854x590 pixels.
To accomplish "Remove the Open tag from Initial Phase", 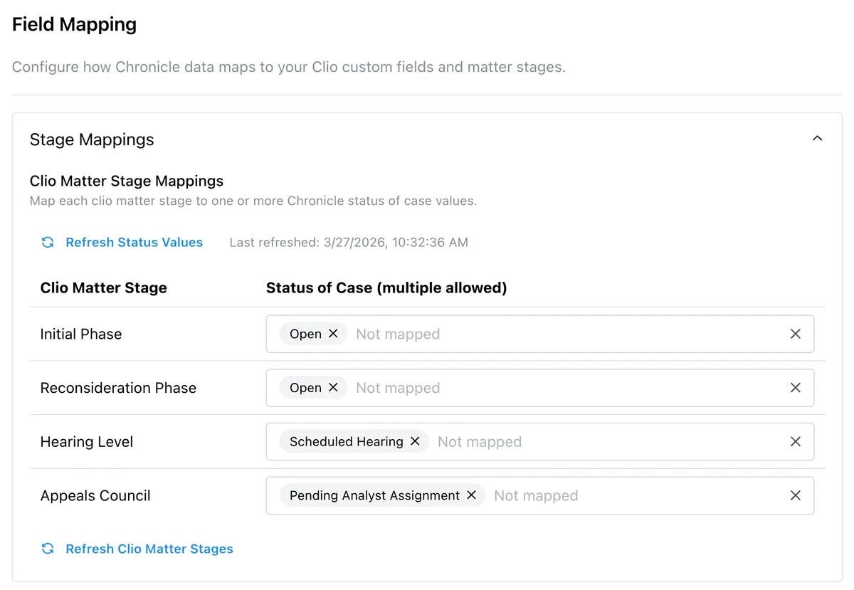I will click(x=332, y=334).
